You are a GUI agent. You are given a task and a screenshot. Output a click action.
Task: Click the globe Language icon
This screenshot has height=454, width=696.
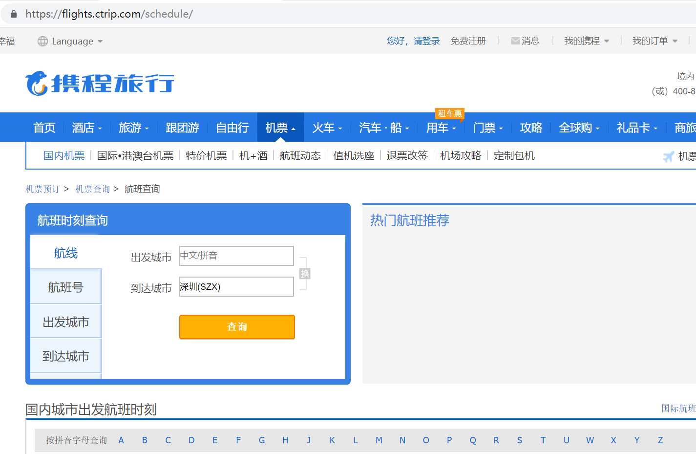tap(43, 42)
